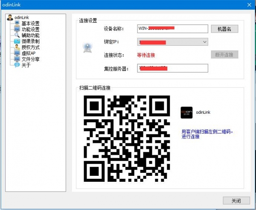Viewport: 256px width, 210px height.
Task: Click the odinLink root user icon
Action: 10,18
